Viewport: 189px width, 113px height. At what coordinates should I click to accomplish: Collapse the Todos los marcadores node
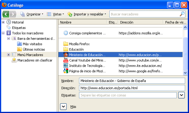click(x=3, y=33)
